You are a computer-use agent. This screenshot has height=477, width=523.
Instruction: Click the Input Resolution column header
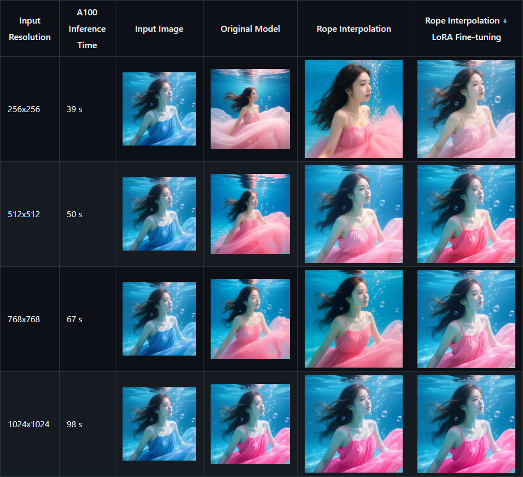coord(30,28)
